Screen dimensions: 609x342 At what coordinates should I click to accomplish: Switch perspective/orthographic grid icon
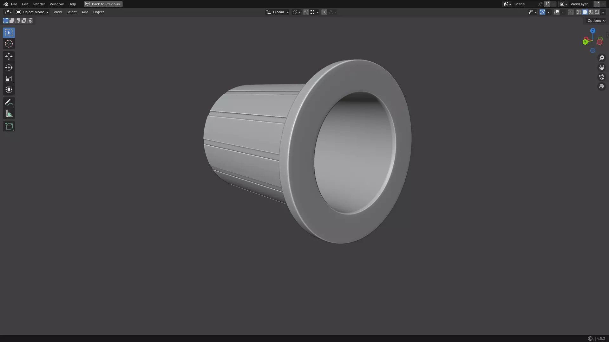pyautogui.click(x=602, y=86)
